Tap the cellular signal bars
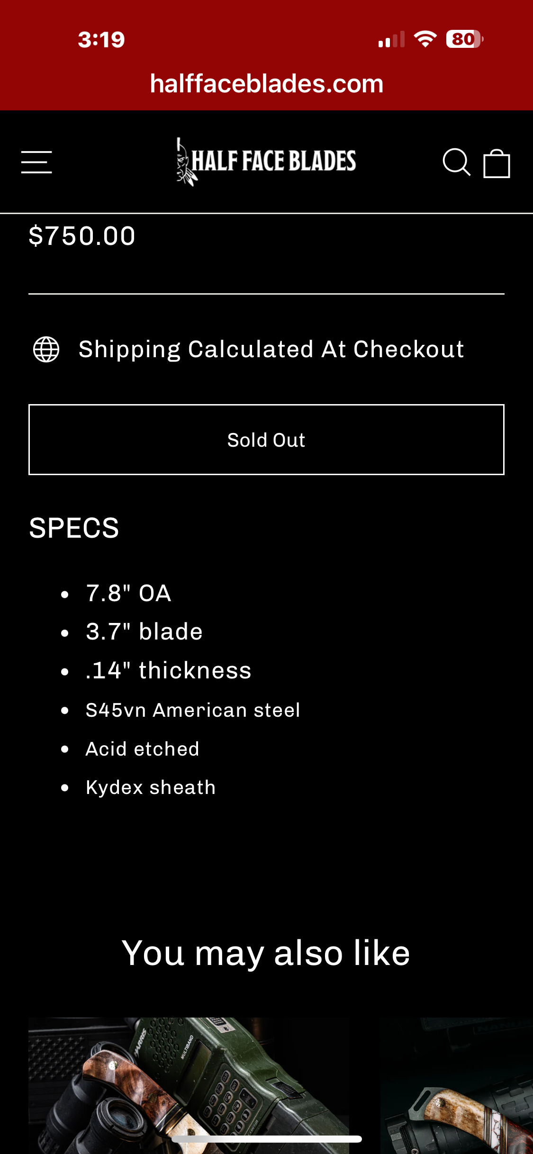The height and width of the screenshot is (1154, 533). pyautogui.click(x=391, y=40)
